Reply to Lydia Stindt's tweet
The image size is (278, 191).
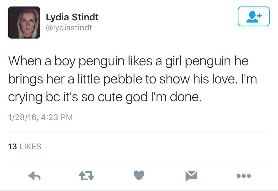tap(35, 176)
